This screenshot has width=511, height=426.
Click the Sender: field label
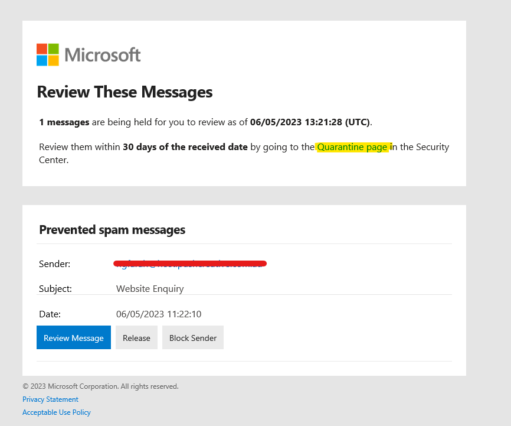coord(55,264)
